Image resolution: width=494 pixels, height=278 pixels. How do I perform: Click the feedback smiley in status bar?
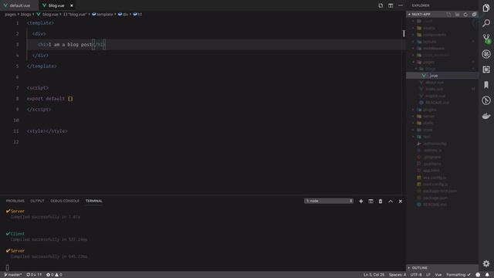(478, 275)
